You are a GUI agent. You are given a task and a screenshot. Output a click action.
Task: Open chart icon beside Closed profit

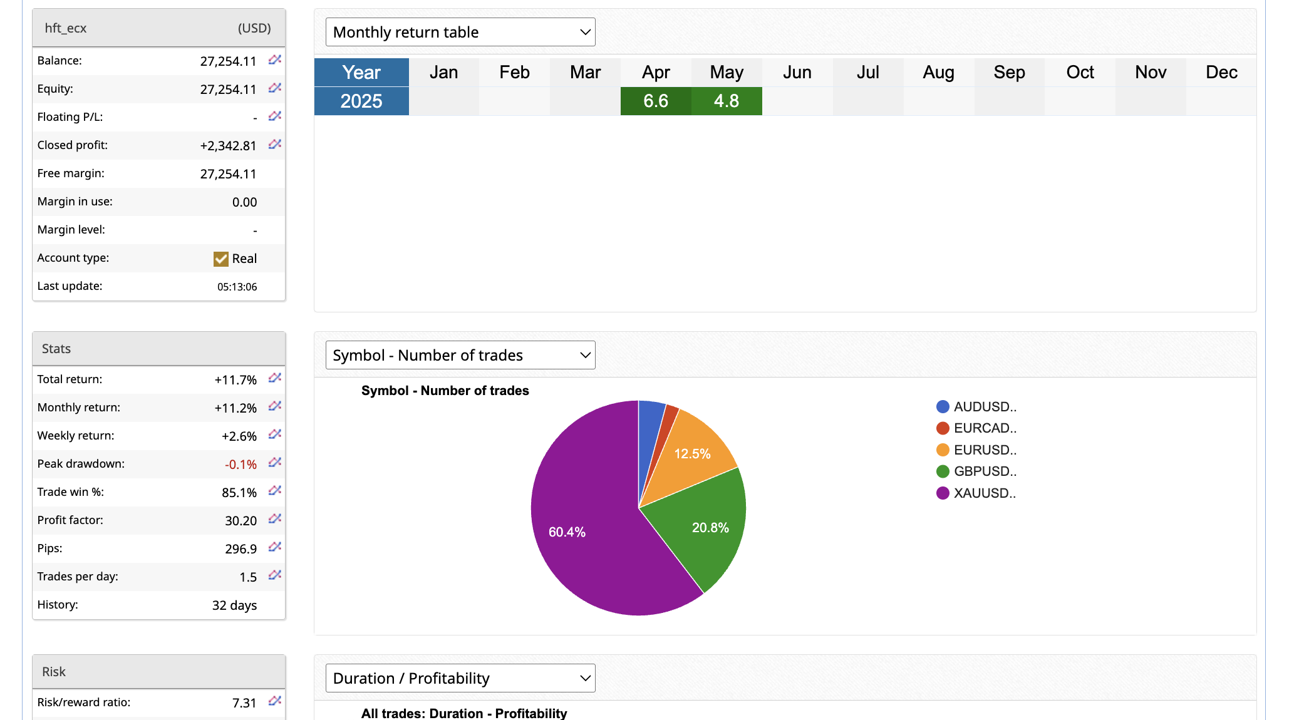[x=274, y=145]
